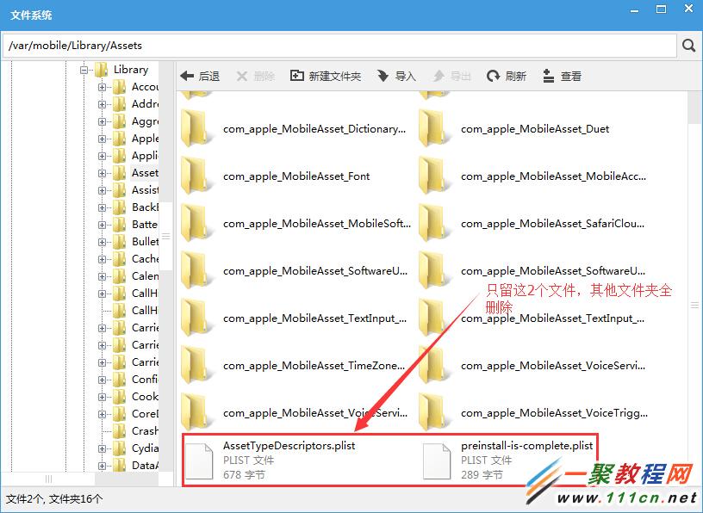Click the com_apple_MobileAsset_Font folder name
The height and width of the screenshot is (513, 703).
[x=296, y=176]
